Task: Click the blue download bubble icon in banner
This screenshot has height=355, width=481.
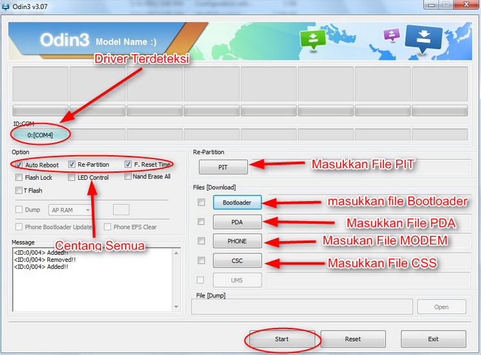Action: tap(423, 38)
